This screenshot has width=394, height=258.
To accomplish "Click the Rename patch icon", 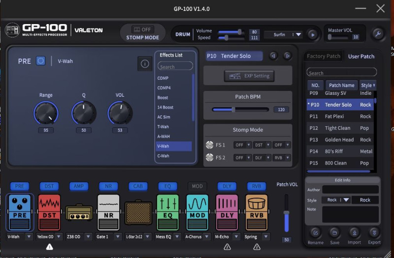I will pyautogui.click(x=315, y=233).
